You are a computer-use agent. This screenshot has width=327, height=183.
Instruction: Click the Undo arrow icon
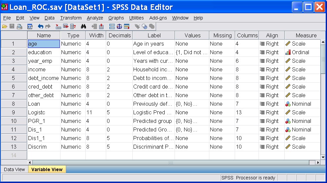(x=40, y=26)
